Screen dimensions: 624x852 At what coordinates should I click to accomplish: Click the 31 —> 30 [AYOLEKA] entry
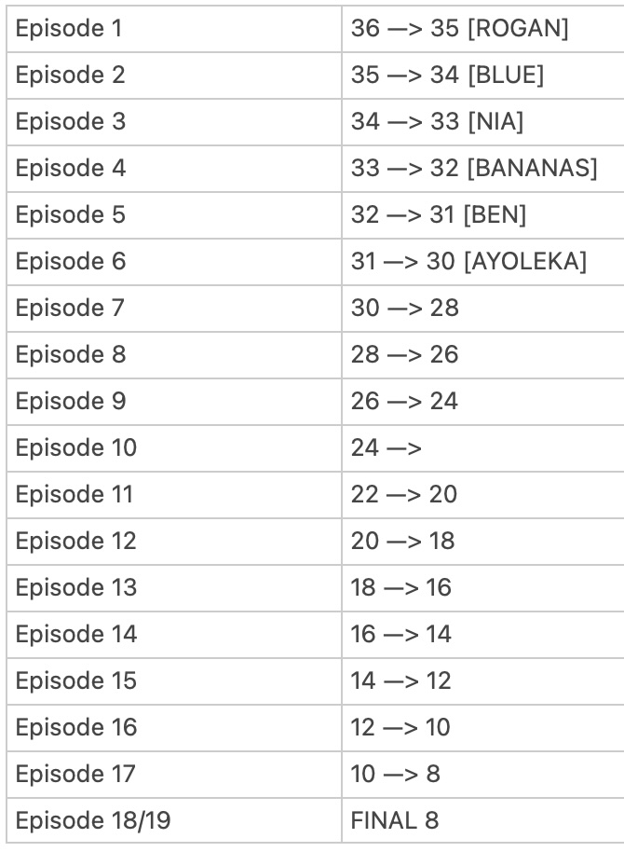pos(482,262)
